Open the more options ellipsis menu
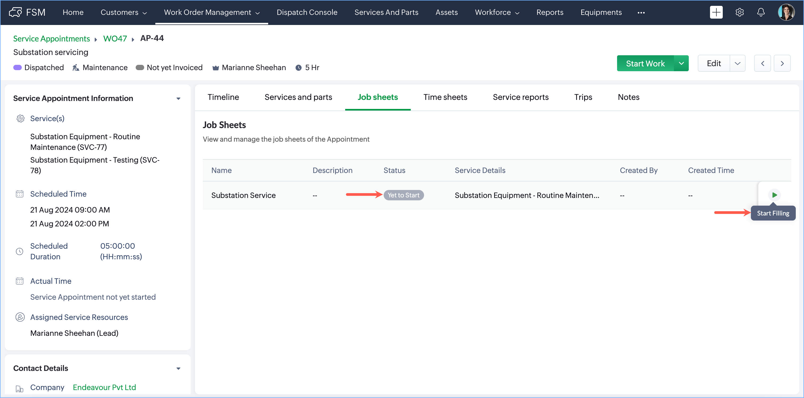 click(x=641, y=12)
